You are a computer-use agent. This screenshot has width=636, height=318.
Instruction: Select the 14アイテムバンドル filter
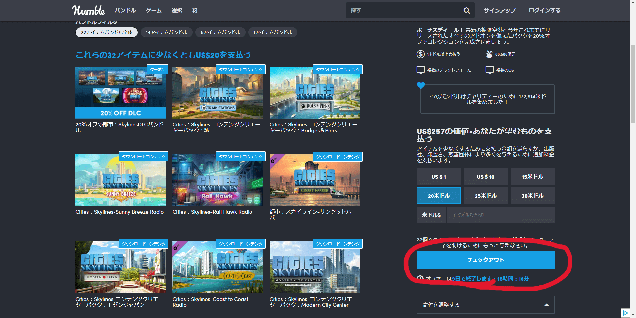coord(166,32)
